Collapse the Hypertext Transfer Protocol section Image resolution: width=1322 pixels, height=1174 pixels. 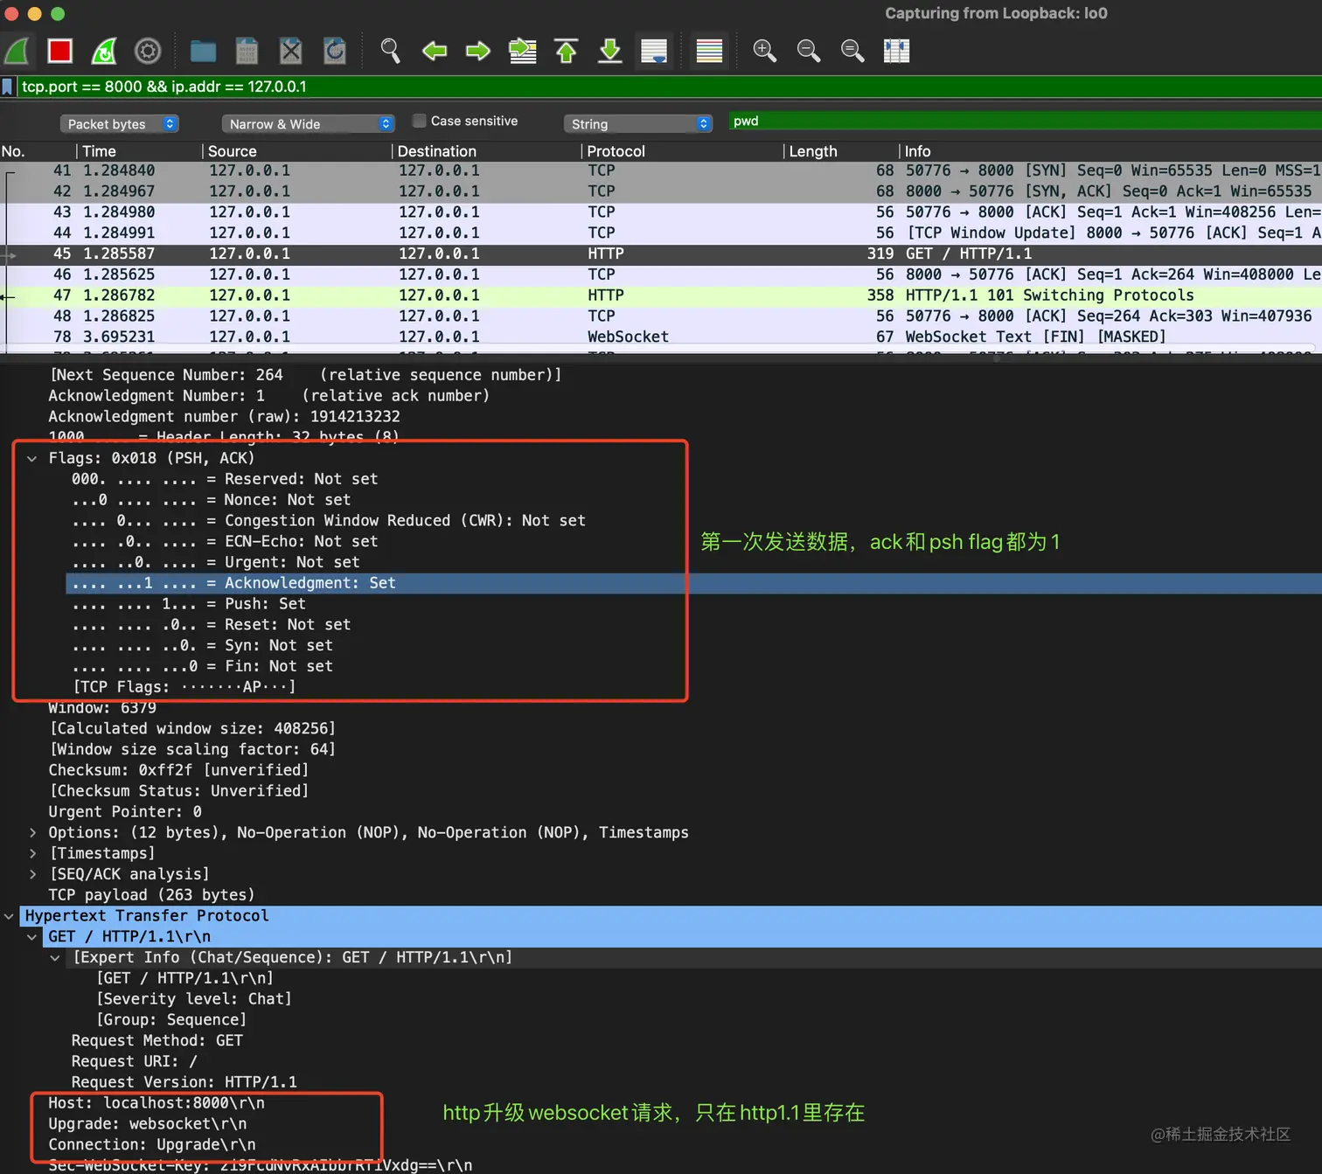(x=9, y=916)
